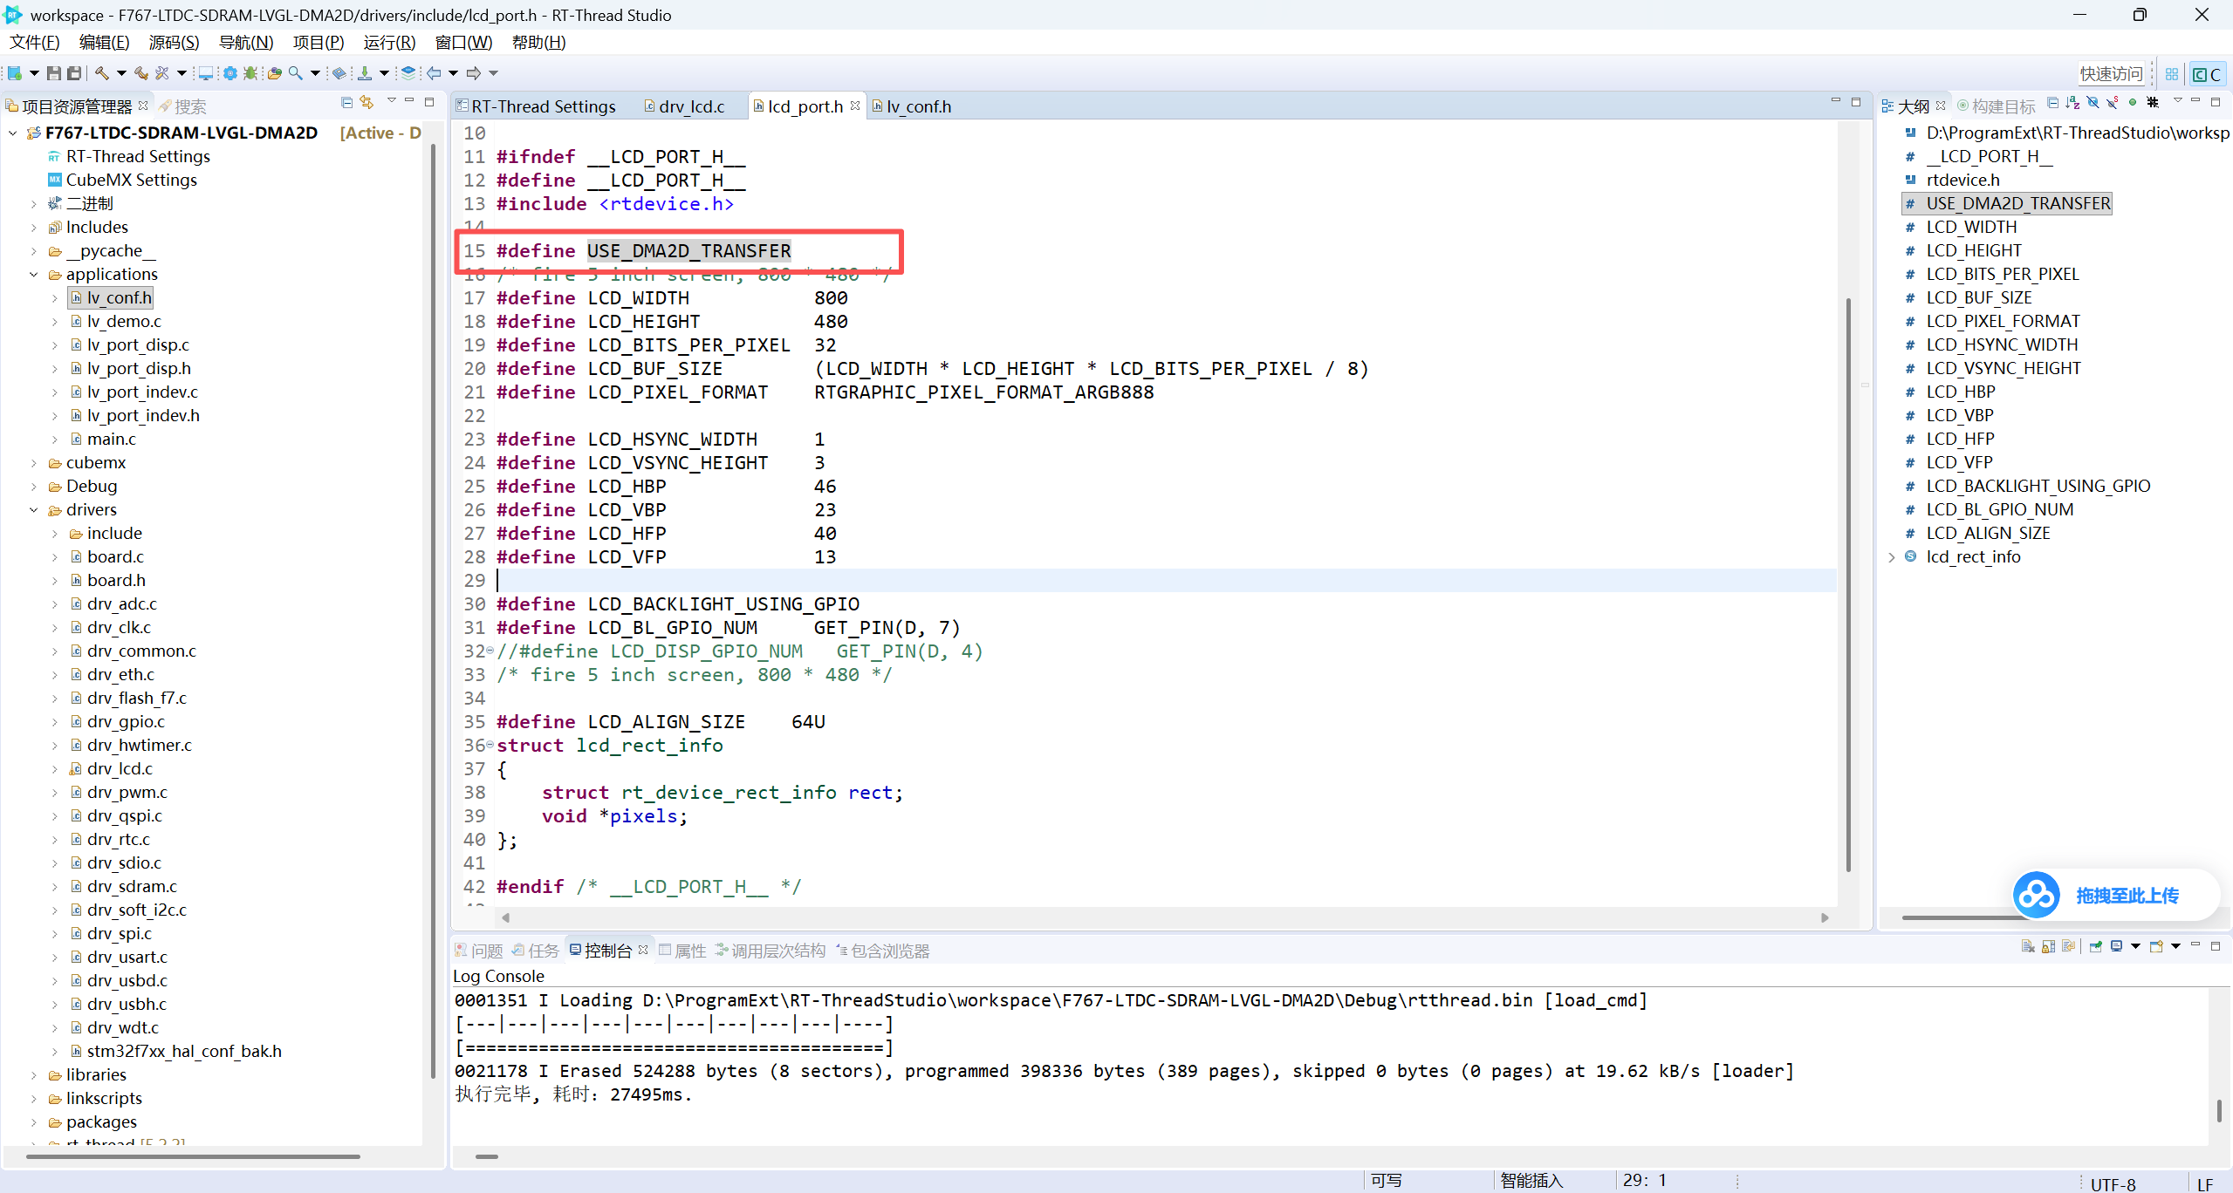Select LCD_WIDTH in the outline
This screenshot has height=1193, width=2233.
pyautogui.click(x=1971, y=228)
